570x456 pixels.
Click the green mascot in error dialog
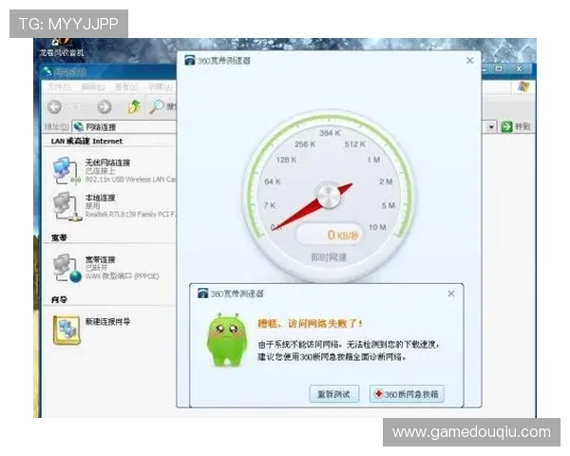[x=227, y=339]
